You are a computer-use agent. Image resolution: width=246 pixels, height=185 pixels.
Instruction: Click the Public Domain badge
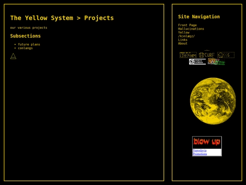[197, 62]
